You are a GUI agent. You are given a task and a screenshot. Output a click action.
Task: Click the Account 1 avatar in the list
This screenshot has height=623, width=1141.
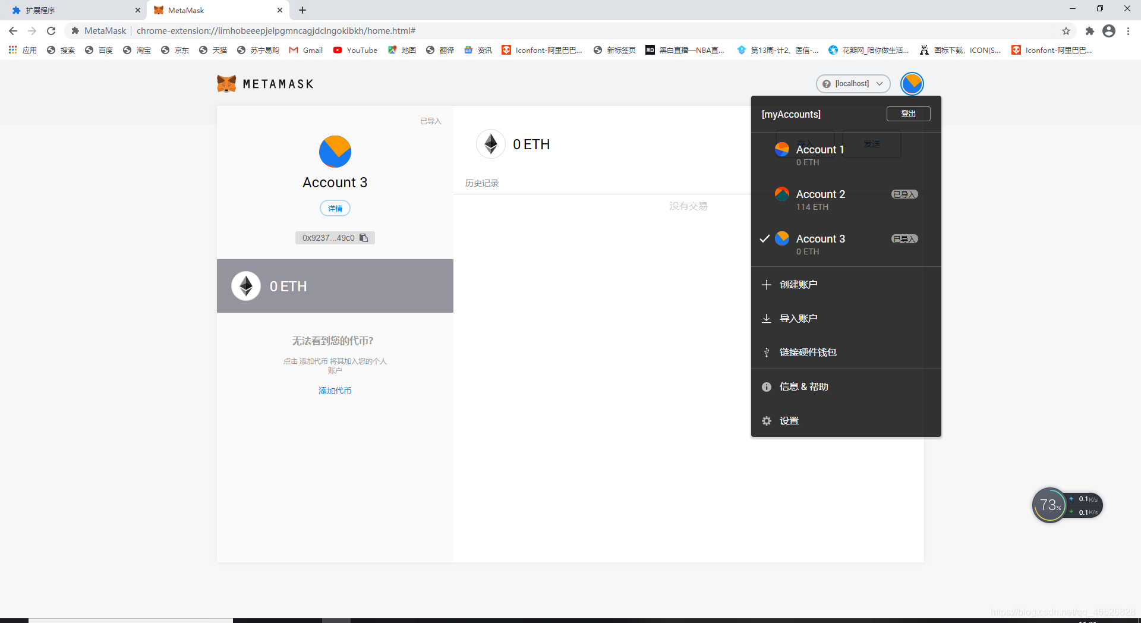(x=782, y=149)
